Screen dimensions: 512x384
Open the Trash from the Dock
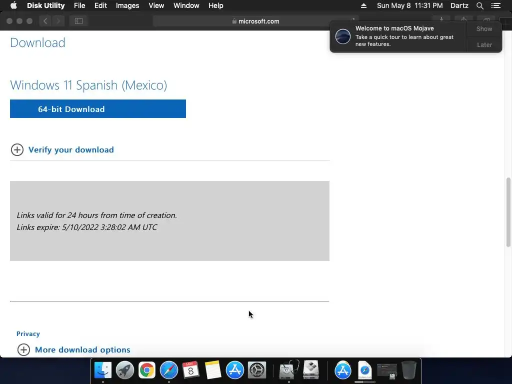408,370
